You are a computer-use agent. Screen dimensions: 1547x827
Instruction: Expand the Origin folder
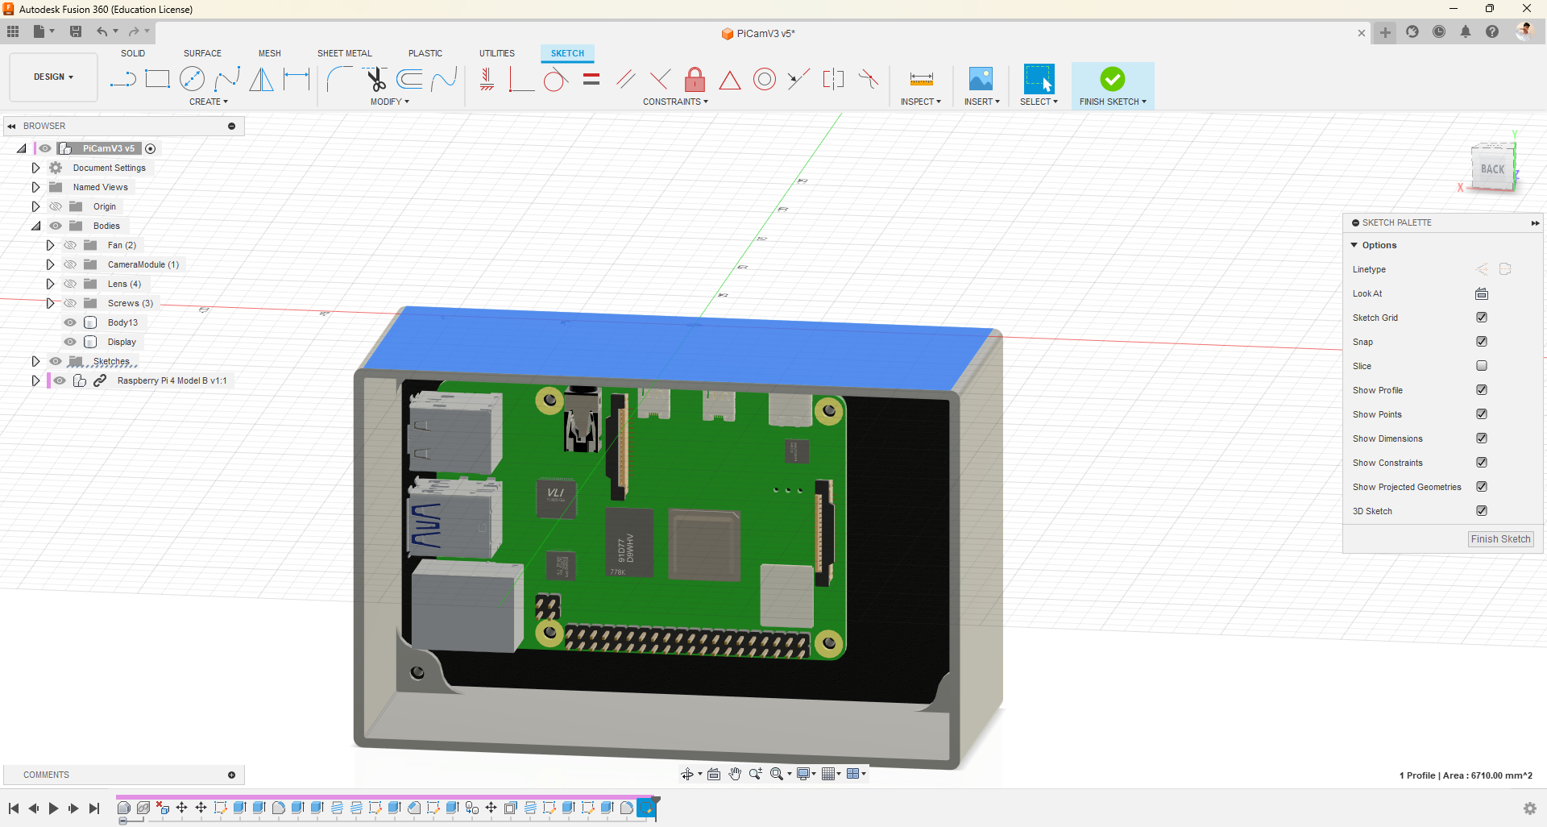click(x=35, y=206)
